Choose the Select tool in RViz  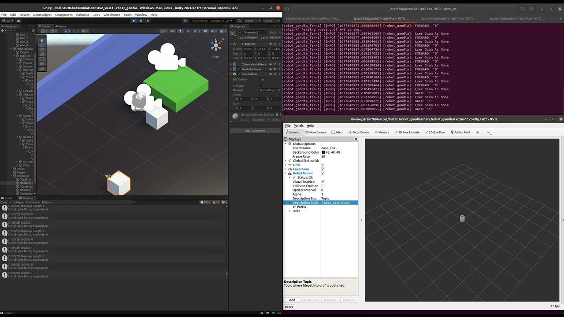(337, 132)
